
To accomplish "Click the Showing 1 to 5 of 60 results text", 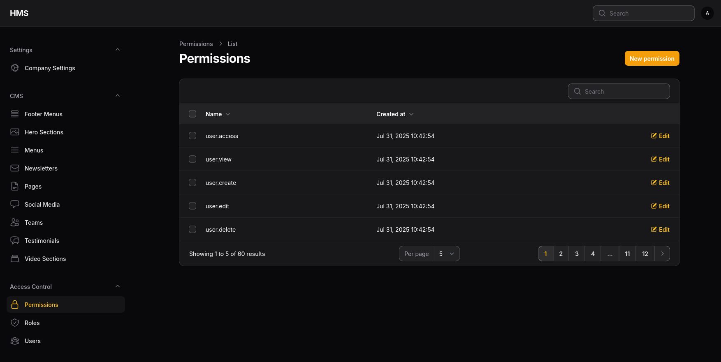I will click(227, 254).
